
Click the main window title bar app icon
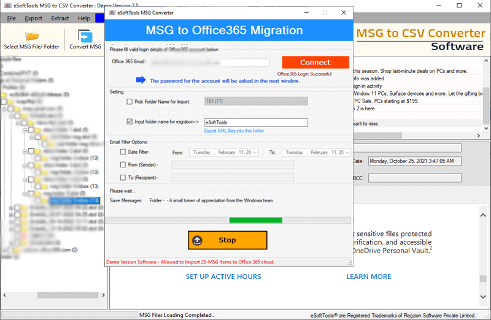coord(7,6)
